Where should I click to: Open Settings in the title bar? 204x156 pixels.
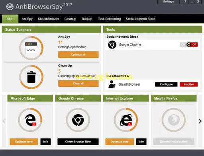click(169, 2)
